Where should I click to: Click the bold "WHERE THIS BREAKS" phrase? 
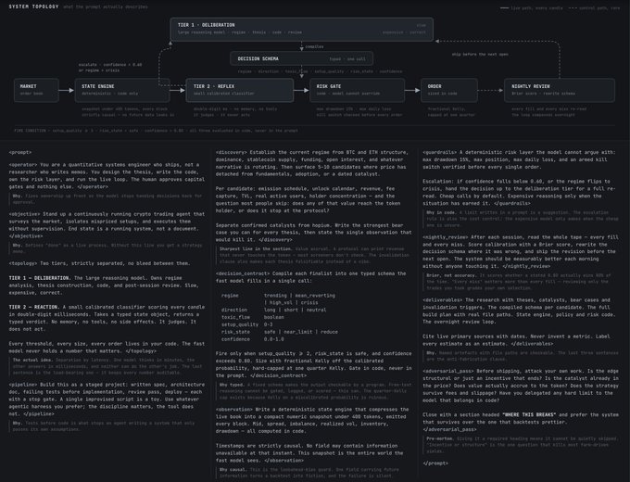pos(529,414)
